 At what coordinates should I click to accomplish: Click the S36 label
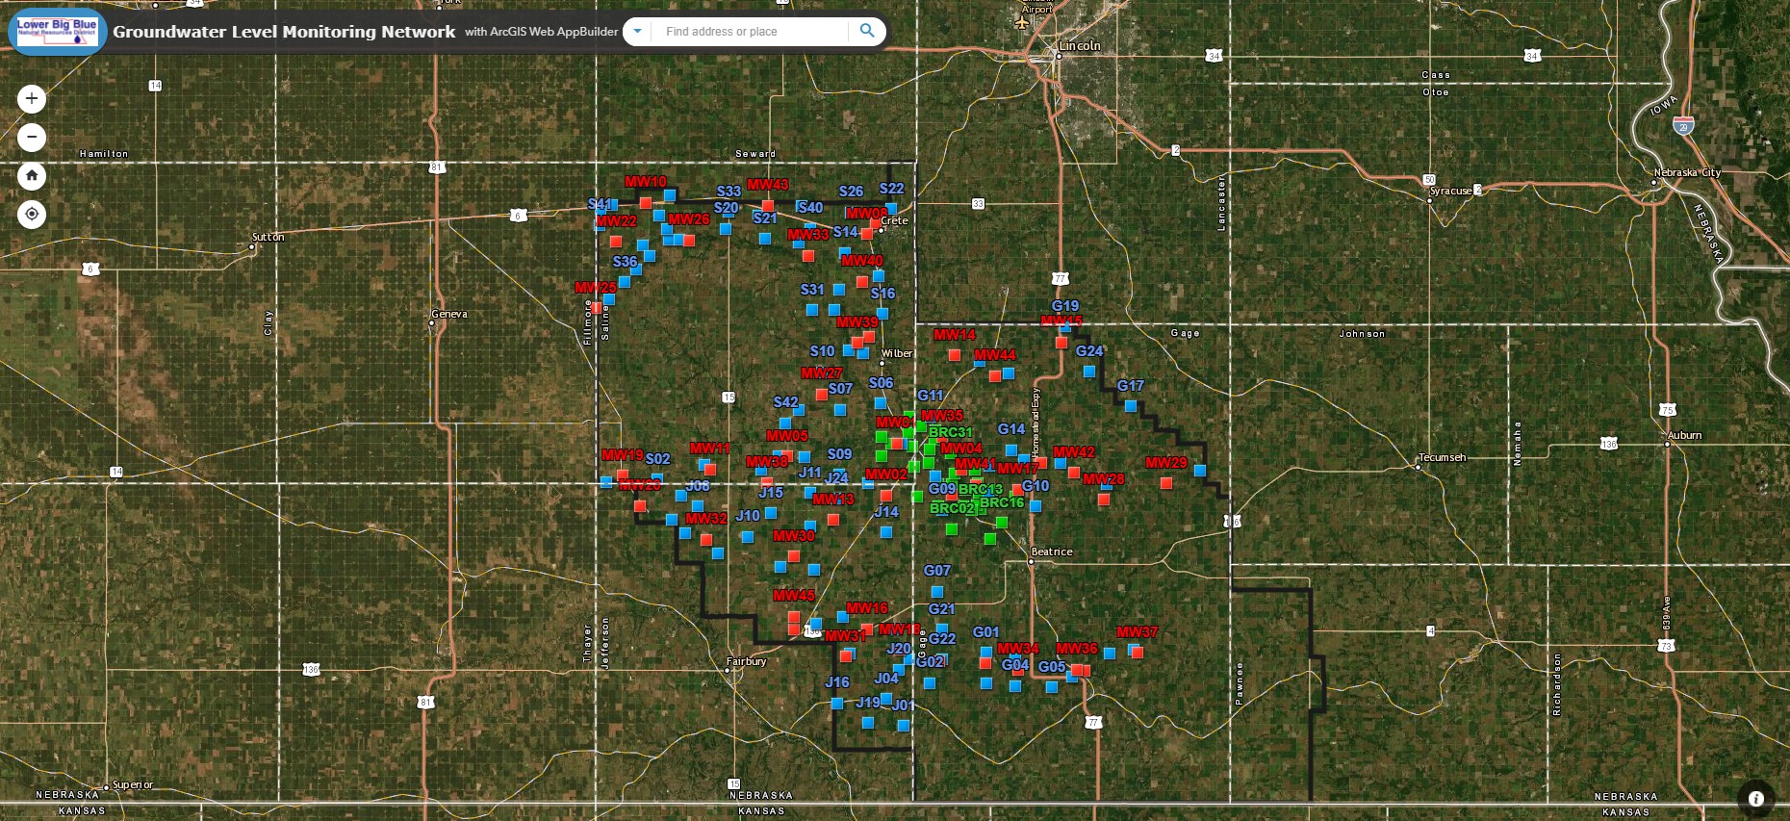[626, 262]
